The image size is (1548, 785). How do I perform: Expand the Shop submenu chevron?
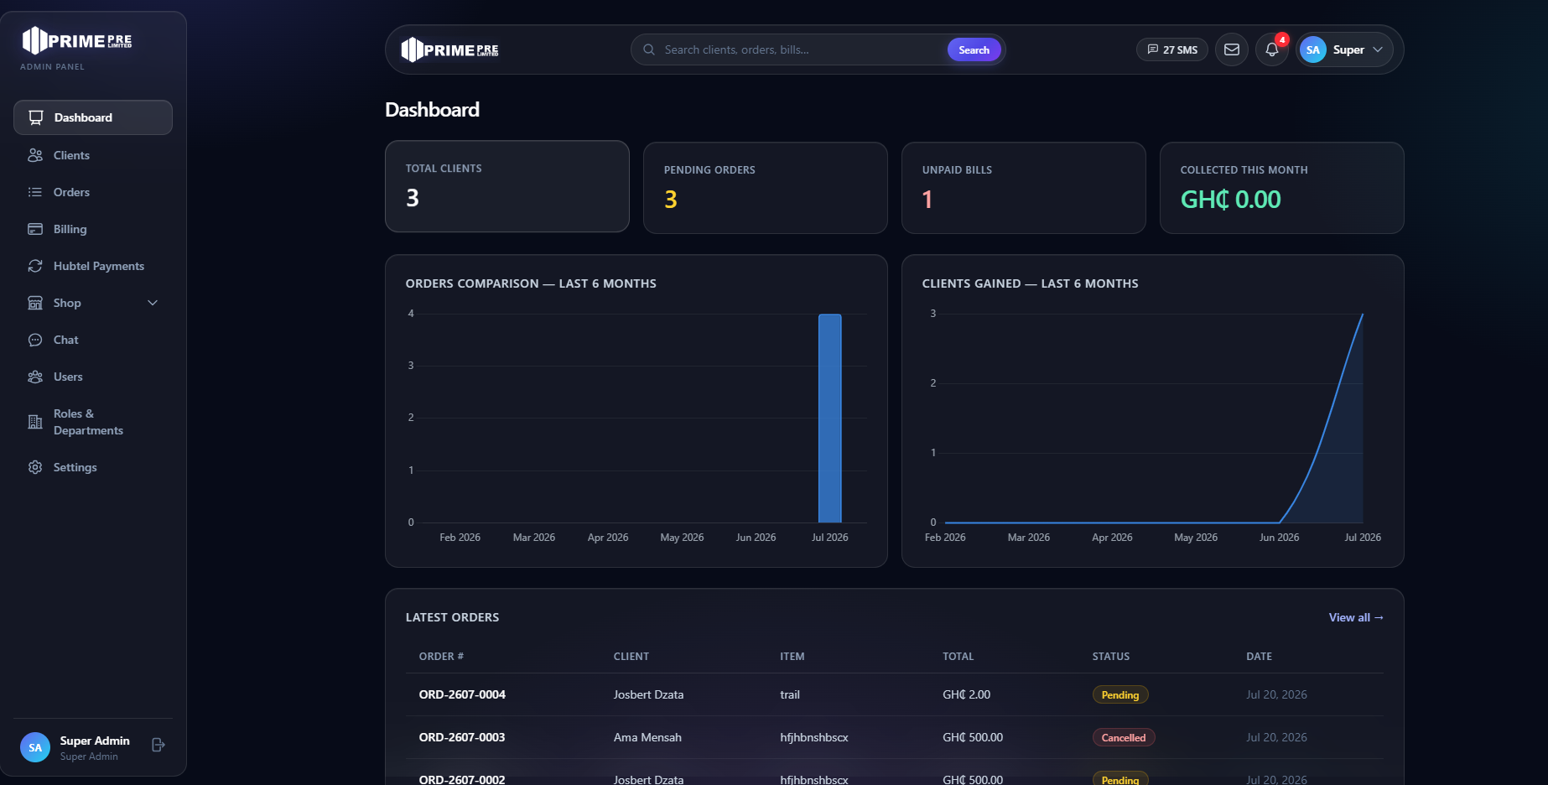coord(153,303)
